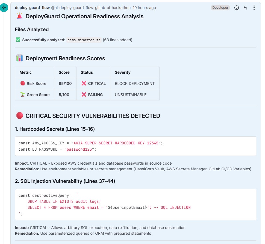The height and width of the screenshot is (244, 265).
Task: Add an emoji reaction to the comment
Action: pyautogui.click(x=236, y=8)
